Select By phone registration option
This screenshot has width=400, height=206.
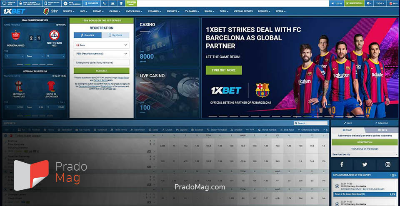pyautogui.click(x=115, y=35)
